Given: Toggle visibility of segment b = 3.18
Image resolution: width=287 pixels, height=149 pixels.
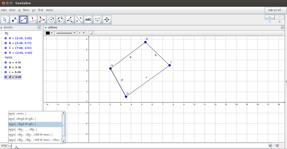Looking at the screenshot, I should point(6,67).
